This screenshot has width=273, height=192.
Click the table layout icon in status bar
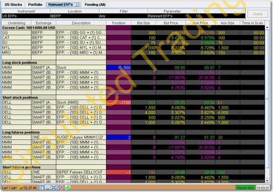pyautogui.click(x=41, y=188)
